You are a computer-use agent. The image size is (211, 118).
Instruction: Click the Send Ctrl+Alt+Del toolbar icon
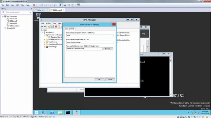[42, 5]
